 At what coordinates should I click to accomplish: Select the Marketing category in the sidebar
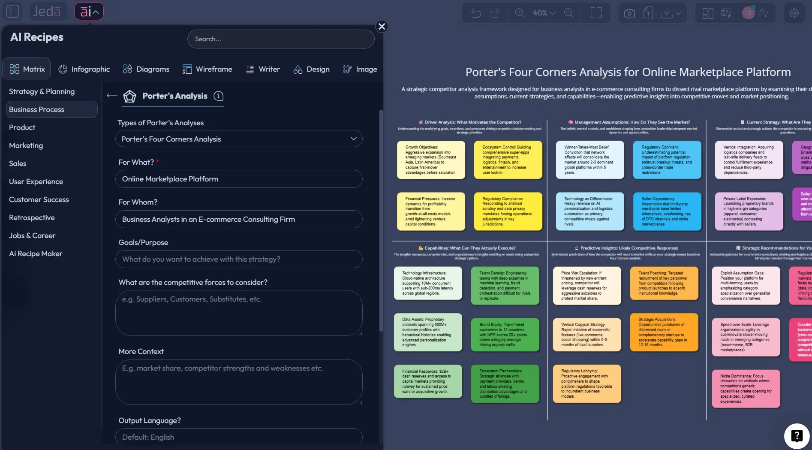coord(26,145)
